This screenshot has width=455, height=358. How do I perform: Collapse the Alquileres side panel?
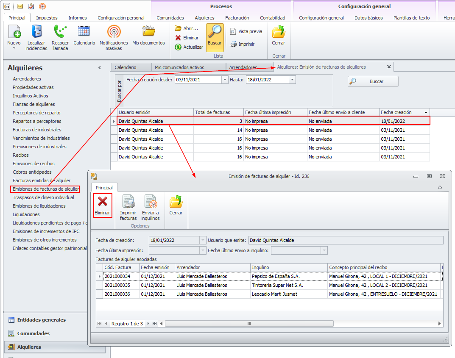click(100, 68)
